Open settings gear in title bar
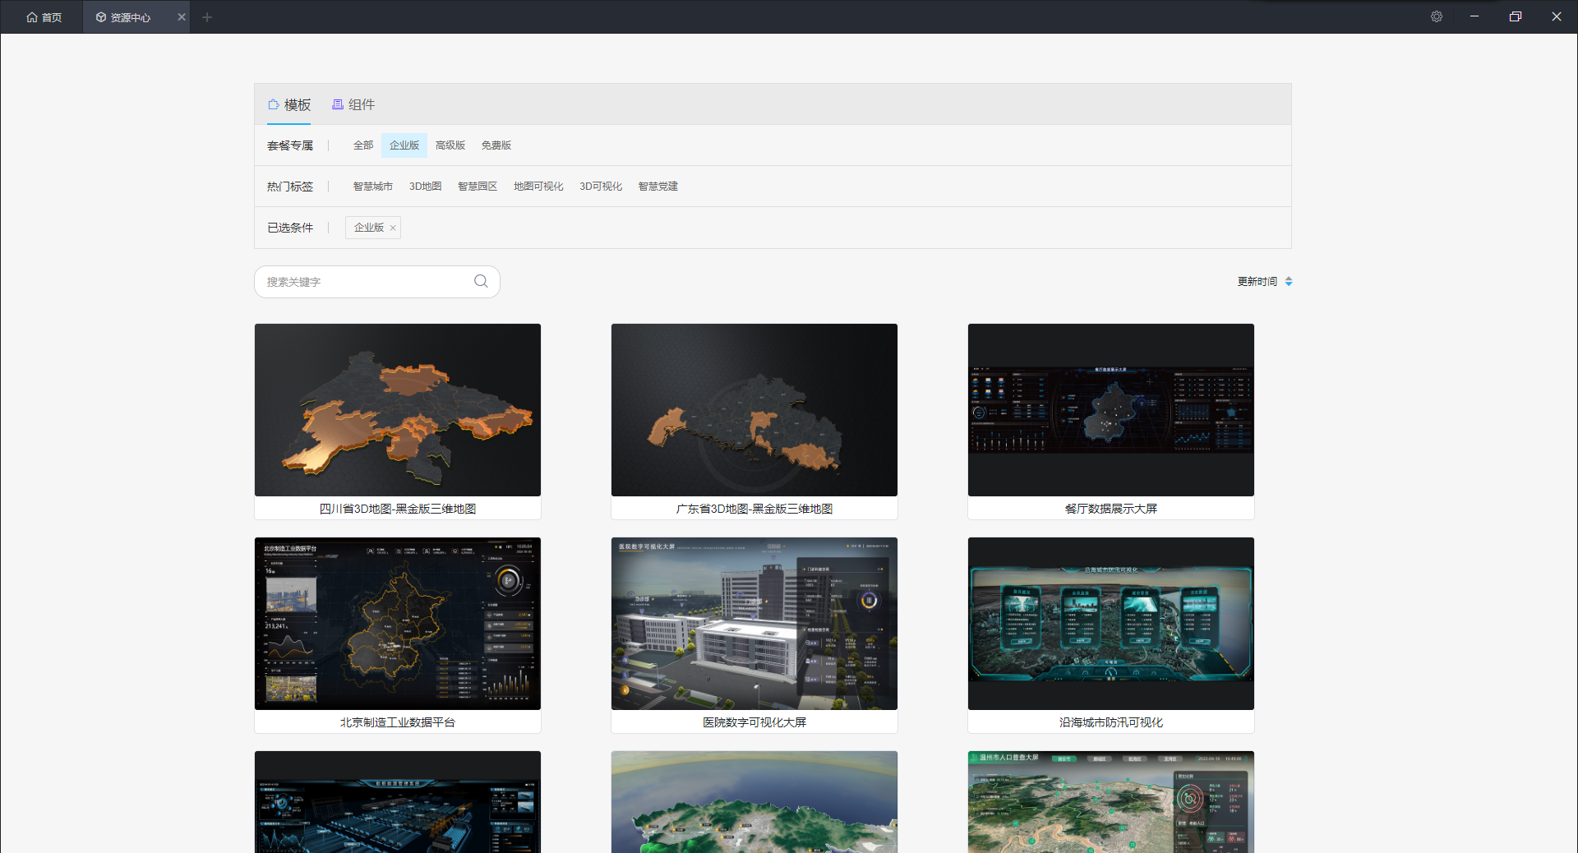 pyautogui.click(x=1437, y=16)
